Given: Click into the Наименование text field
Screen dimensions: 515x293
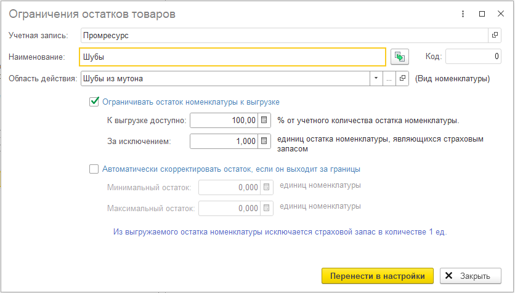Looking at the screenshot, I should (x=233, y=57).
